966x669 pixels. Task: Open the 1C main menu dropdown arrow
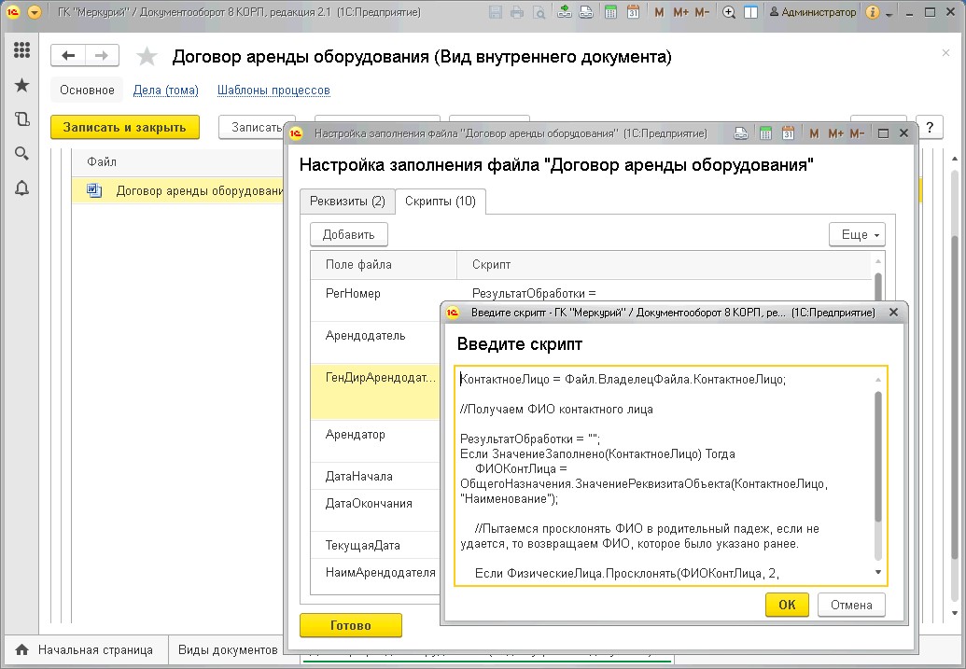coord(35,12)
